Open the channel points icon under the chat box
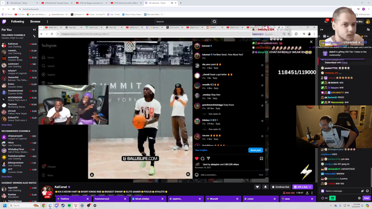 324,198
